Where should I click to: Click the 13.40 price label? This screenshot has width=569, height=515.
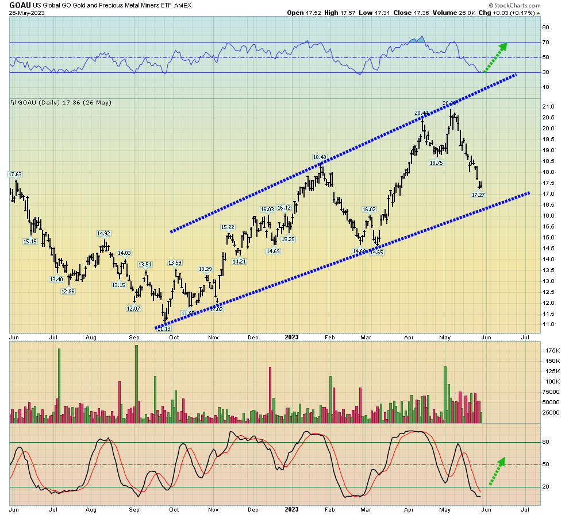point(56,279)
